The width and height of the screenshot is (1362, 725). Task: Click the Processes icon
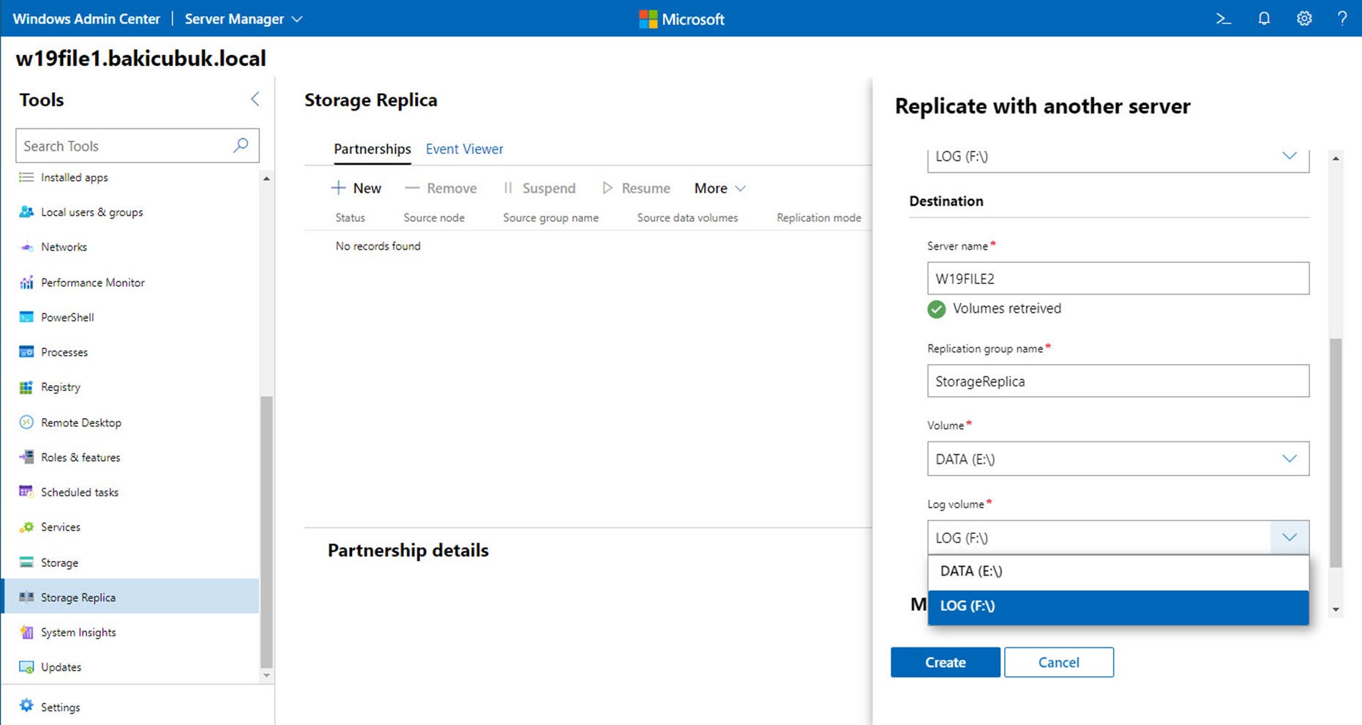click(26, 352)
